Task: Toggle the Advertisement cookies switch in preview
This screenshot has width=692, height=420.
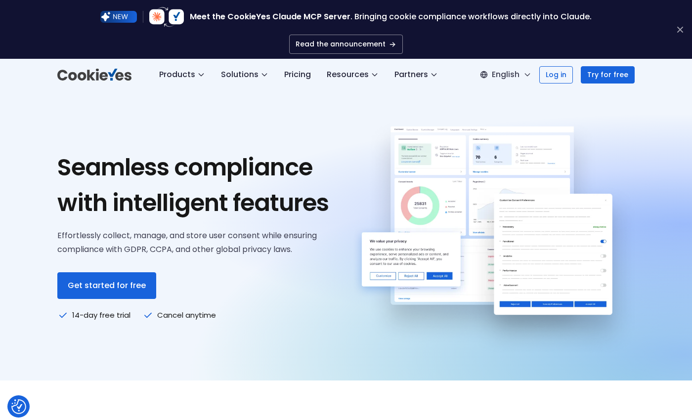Action: pyautogui.click(x=604, y=285)
